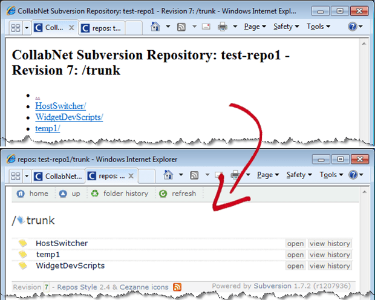Click 'view history' for HostSwitcher

coord(330,244)
